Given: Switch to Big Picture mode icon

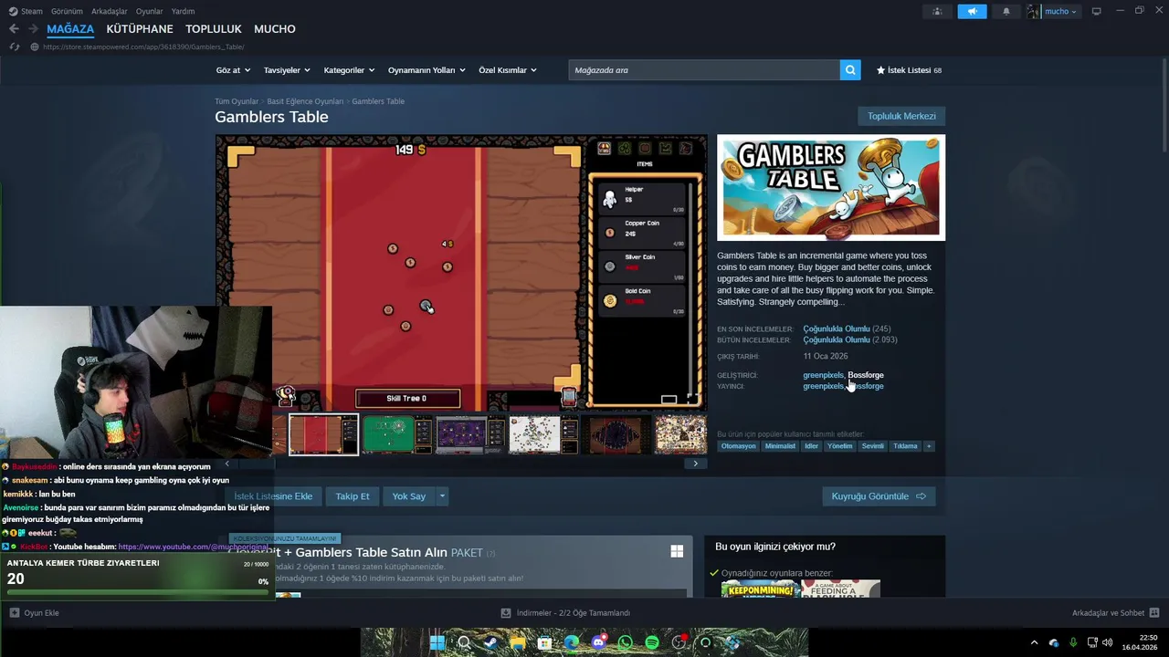Looking at the screenshot, I should [1097, 11].
